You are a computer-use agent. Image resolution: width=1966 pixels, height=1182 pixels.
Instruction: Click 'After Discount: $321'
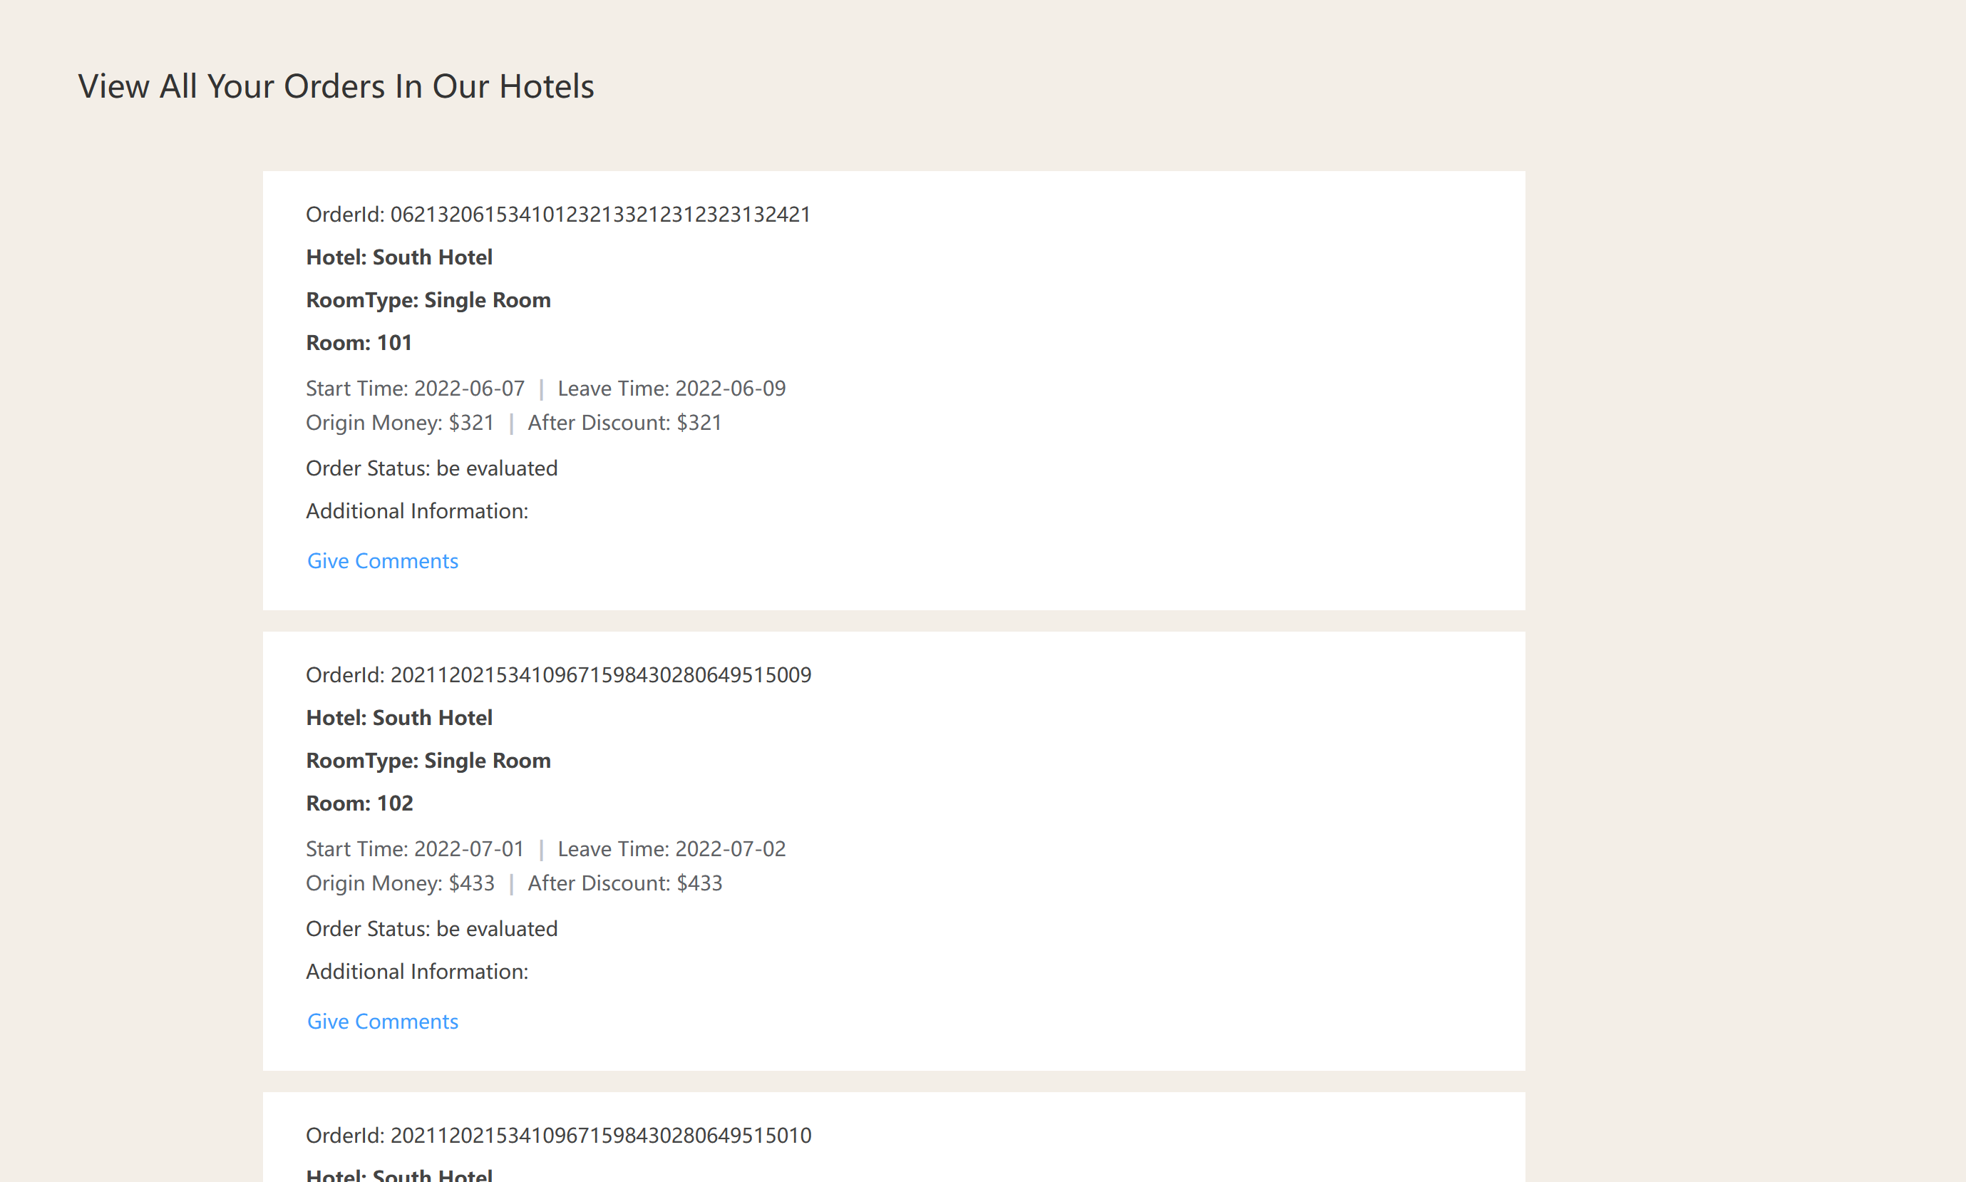tap(624, 422)
